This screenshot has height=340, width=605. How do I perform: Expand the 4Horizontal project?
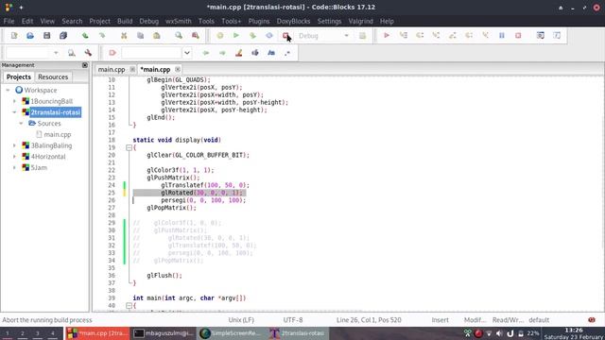tap(15, 157)
